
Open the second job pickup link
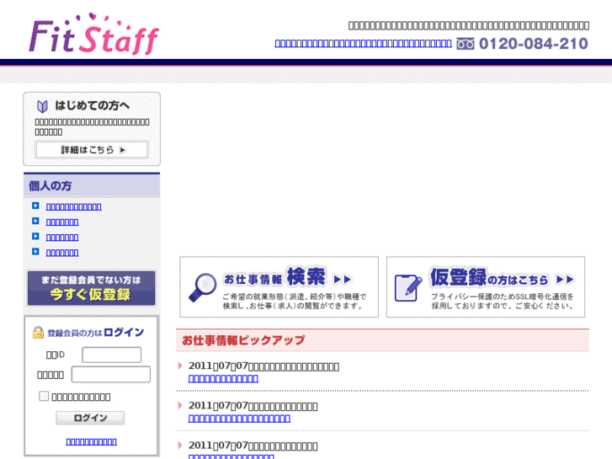click(239, 418)
